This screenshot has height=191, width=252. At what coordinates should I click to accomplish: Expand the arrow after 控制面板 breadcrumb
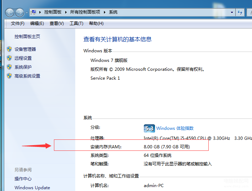click(66, 12)
